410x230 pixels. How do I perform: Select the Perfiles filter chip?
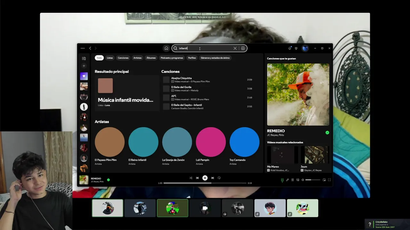192,58
